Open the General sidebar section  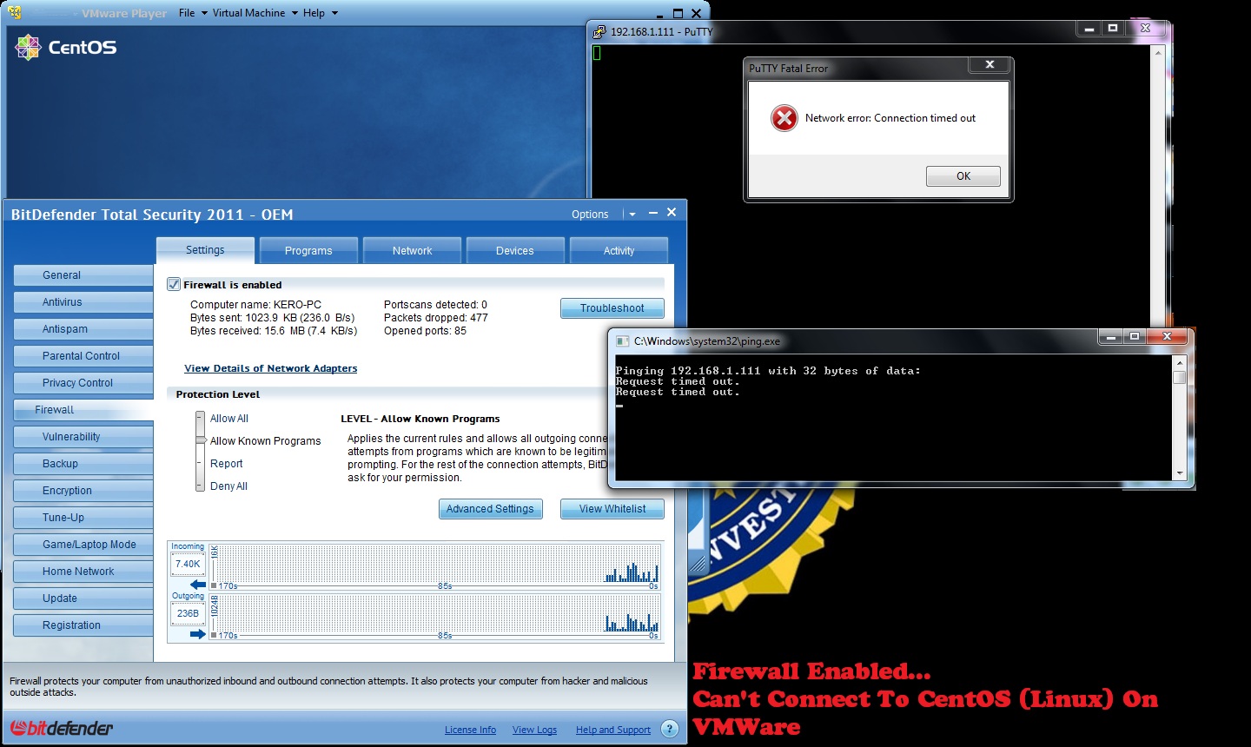click(x=83, y=275)
